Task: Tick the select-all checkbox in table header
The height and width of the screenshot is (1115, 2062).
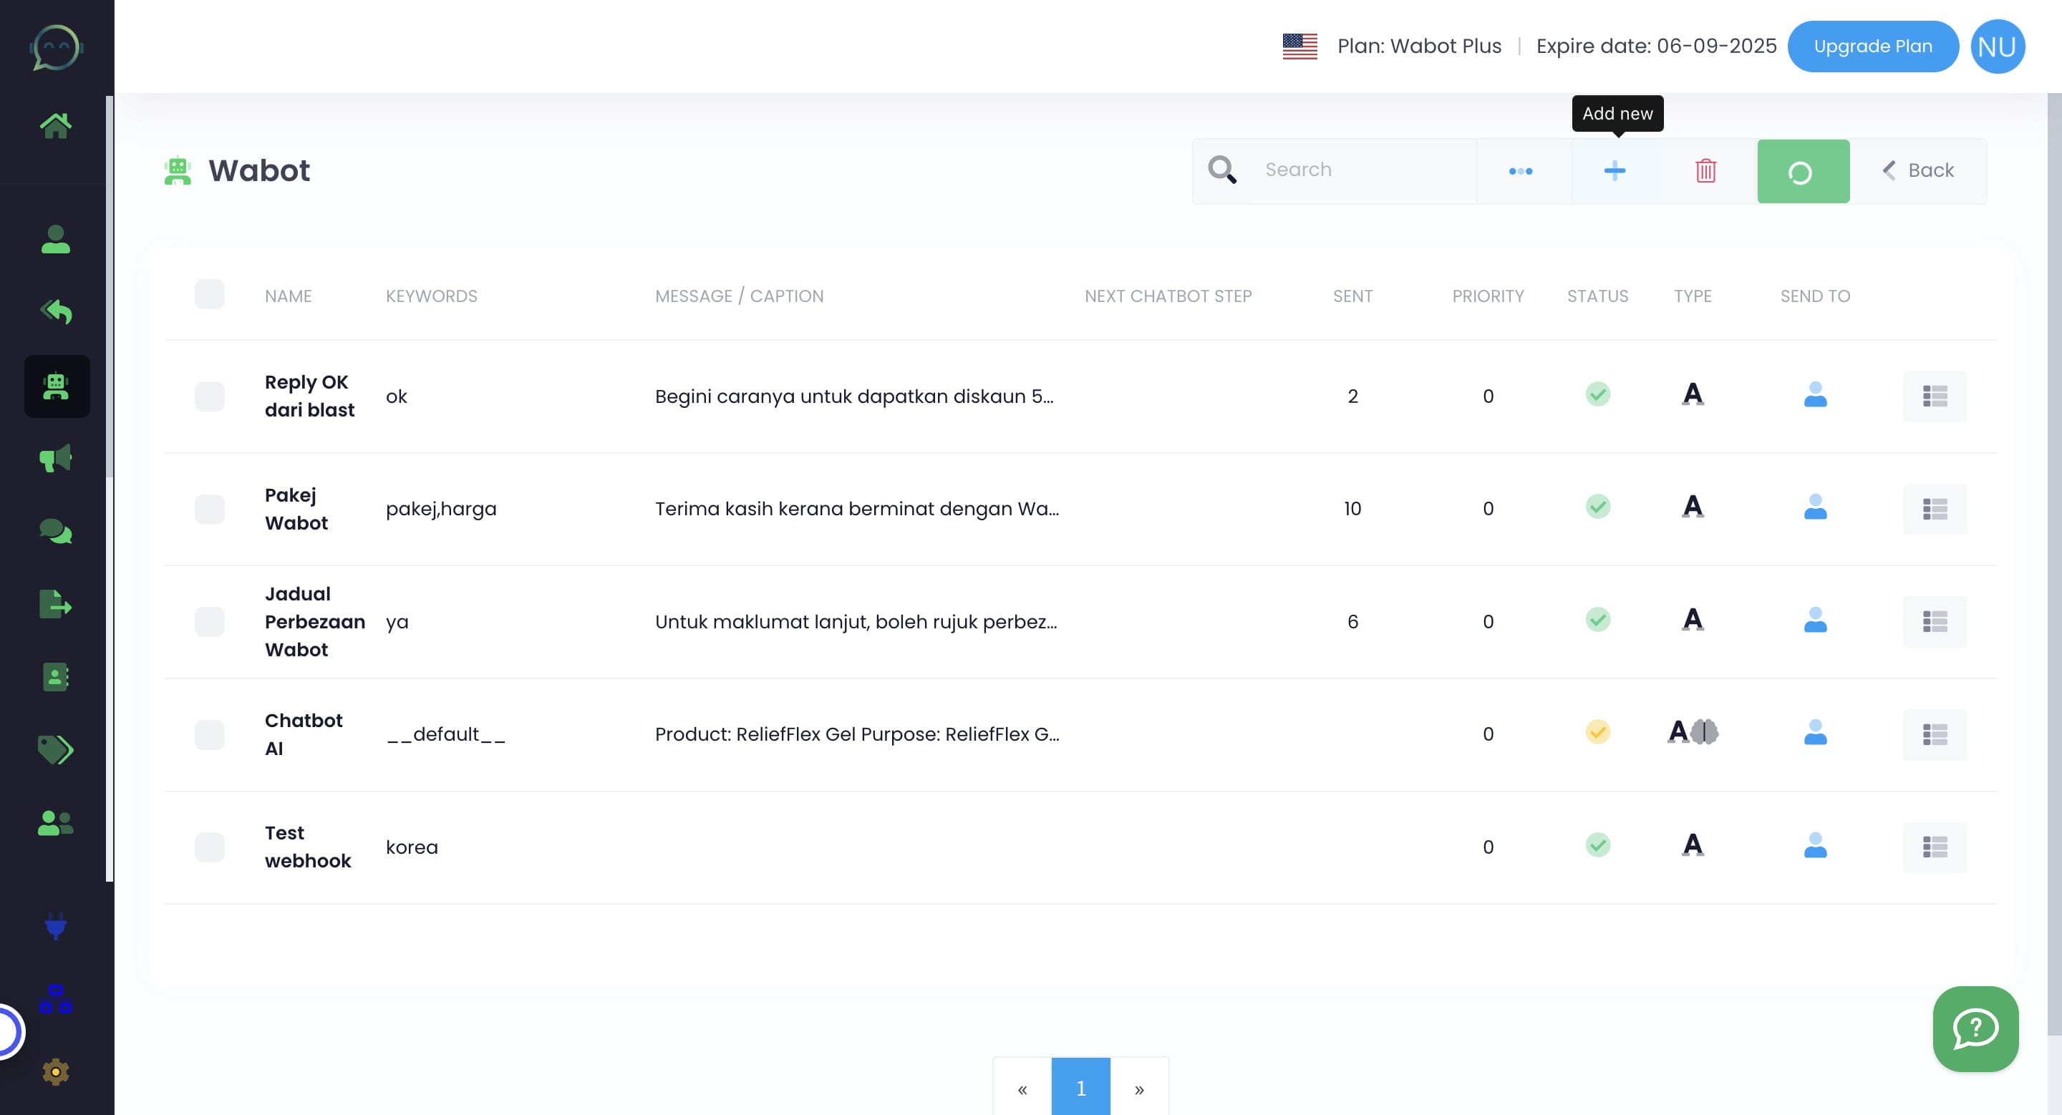Action: 210,294
